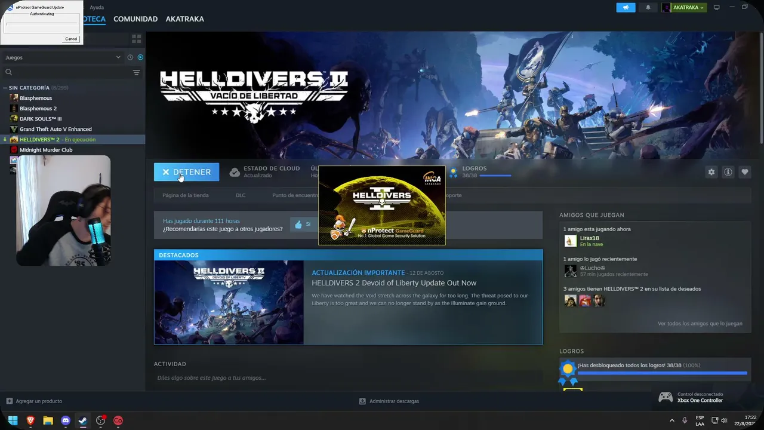Screen dimensions: 764x430
Task: Open HELLDIVERS 2 Devoid of Liberty update headline
Action: tap(394, 283)
